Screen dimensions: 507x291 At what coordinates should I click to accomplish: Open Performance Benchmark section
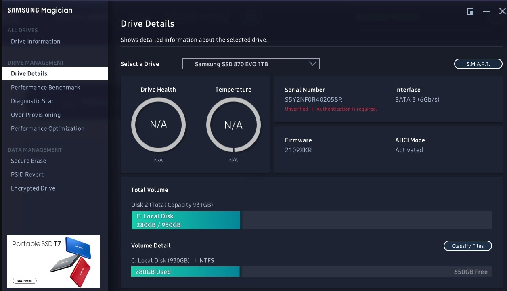pyautogui.click(x=46, y=87)
